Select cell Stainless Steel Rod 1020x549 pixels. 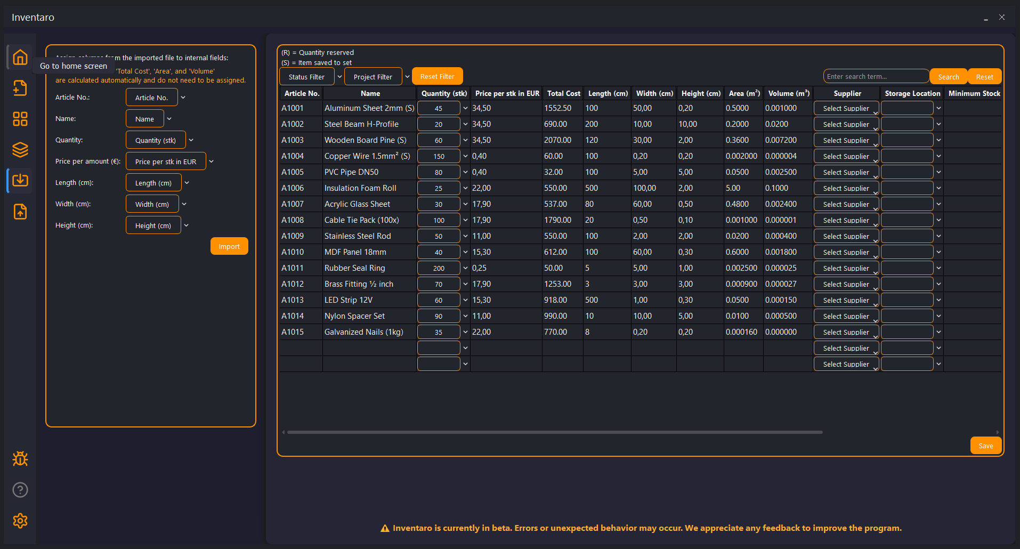pyautogui.click(x=370, y=236)
